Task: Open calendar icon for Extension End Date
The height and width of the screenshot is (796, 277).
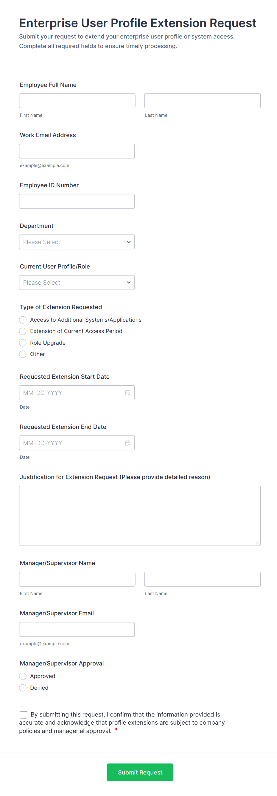Action: [127, 443]
